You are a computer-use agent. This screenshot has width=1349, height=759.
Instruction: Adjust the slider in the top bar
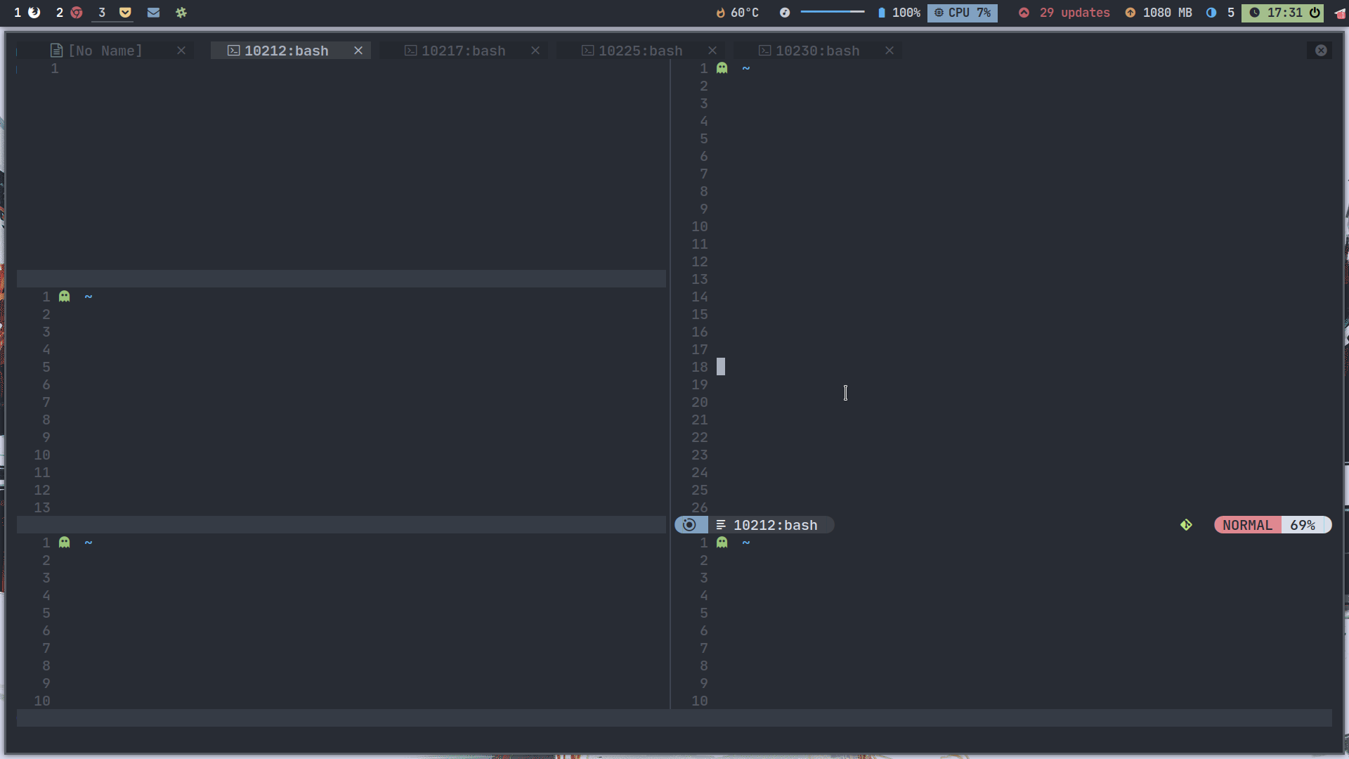pyautogui.click(x=833, y=11)
